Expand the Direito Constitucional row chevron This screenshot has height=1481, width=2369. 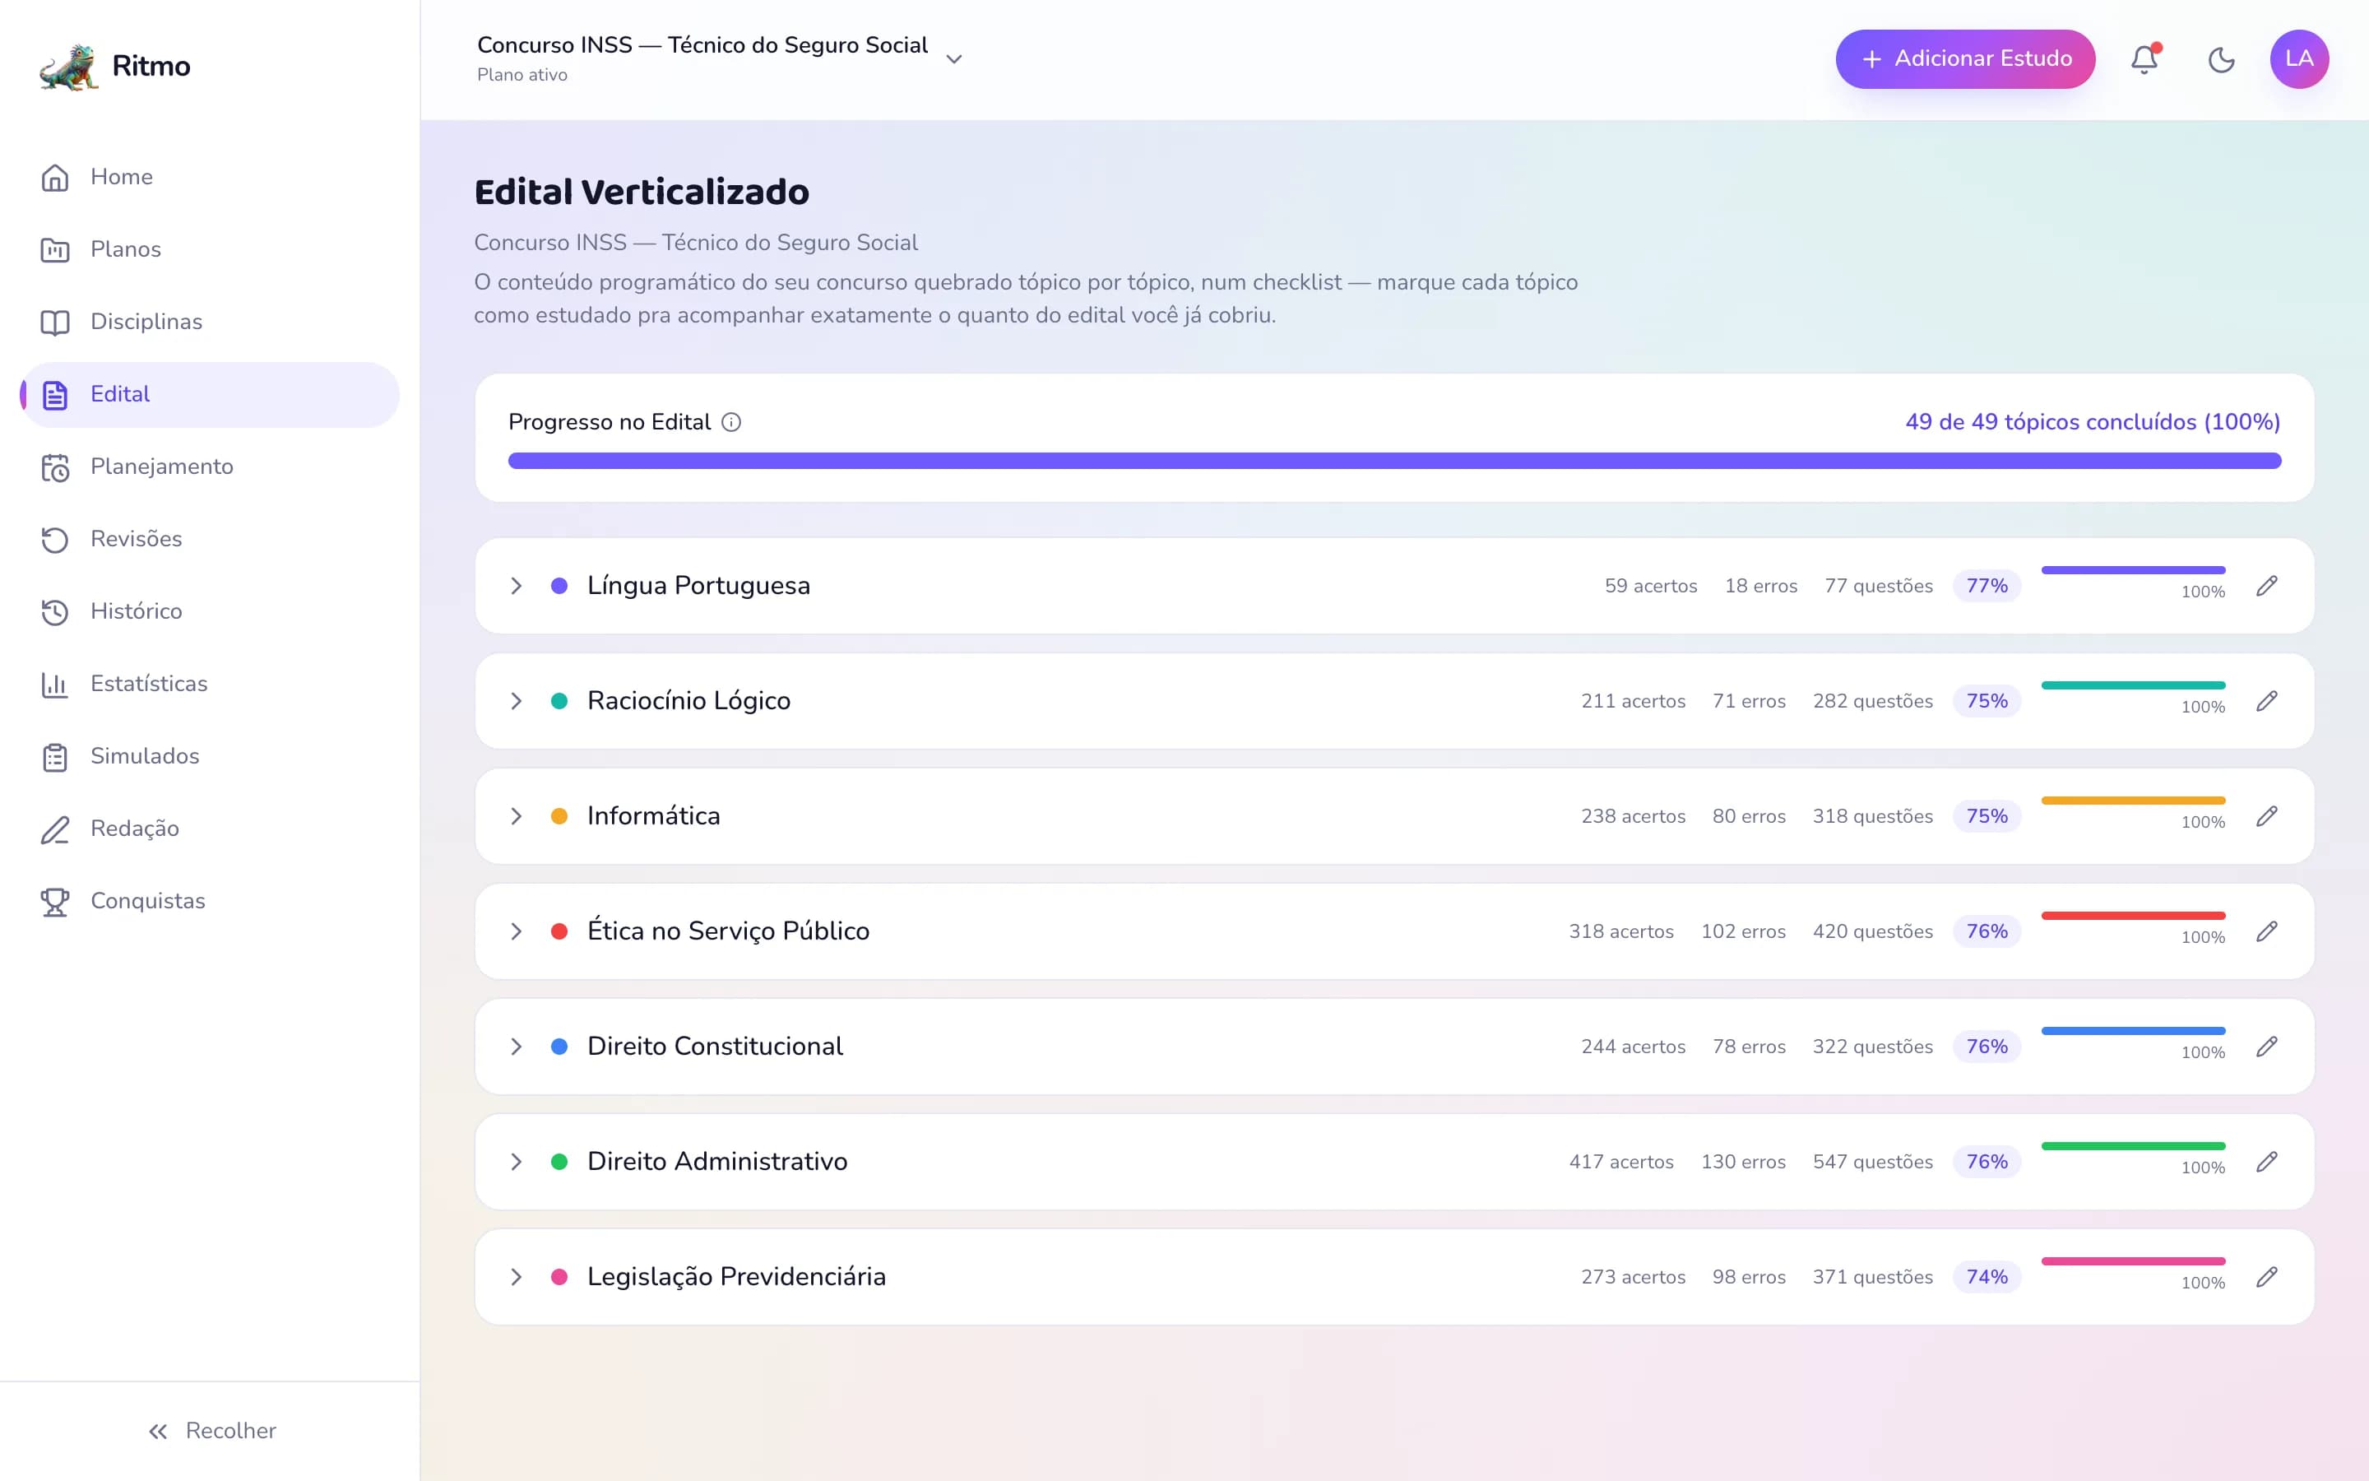(x=516, y=1046)
